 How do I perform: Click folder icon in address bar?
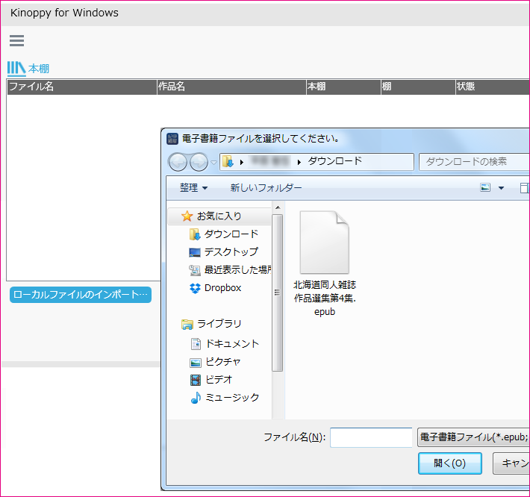[x=228, y=161]
